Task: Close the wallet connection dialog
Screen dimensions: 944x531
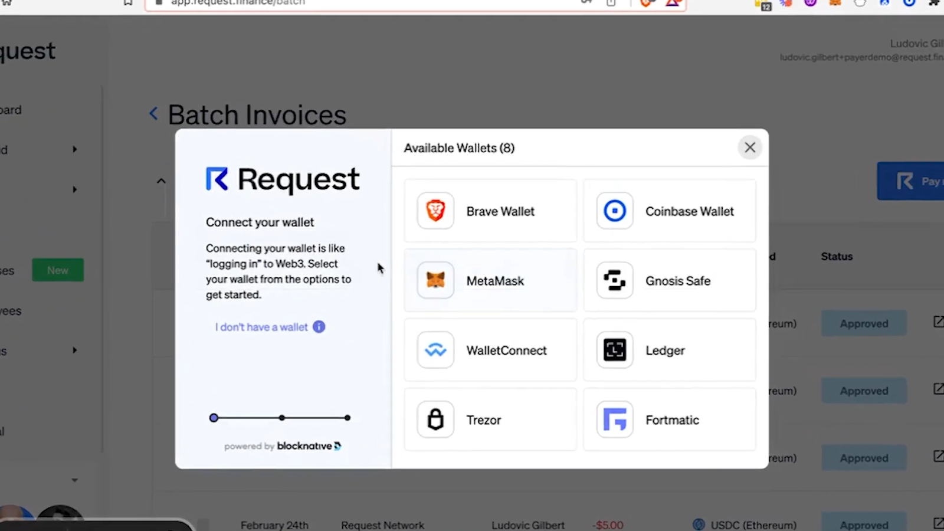Action: (x=750, y=147)
